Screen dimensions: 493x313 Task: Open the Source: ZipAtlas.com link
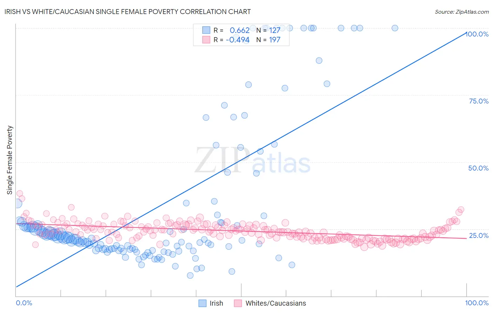[x=461, y=12]
